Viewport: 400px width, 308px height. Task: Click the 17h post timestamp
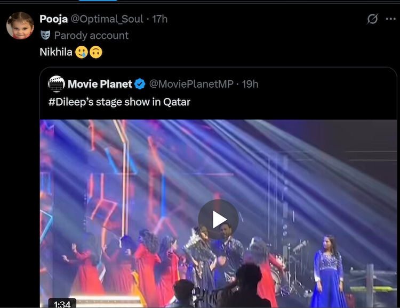[x=160, y=19]
